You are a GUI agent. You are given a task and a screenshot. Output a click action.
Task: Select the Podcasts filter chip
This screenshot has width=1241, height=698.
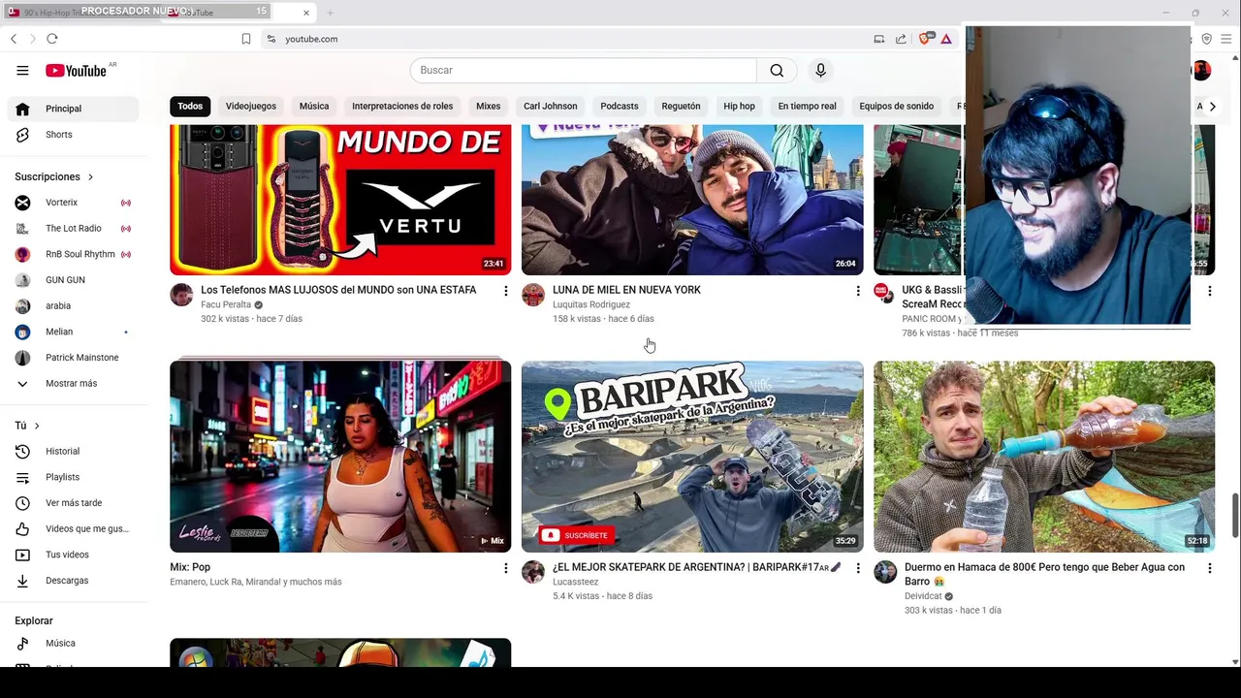(x=620, y=107)
